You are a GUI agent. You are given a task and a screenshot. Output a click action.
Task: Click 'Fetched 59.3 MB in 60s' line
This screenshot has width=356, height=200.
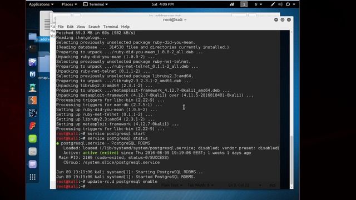click(96, 33)
